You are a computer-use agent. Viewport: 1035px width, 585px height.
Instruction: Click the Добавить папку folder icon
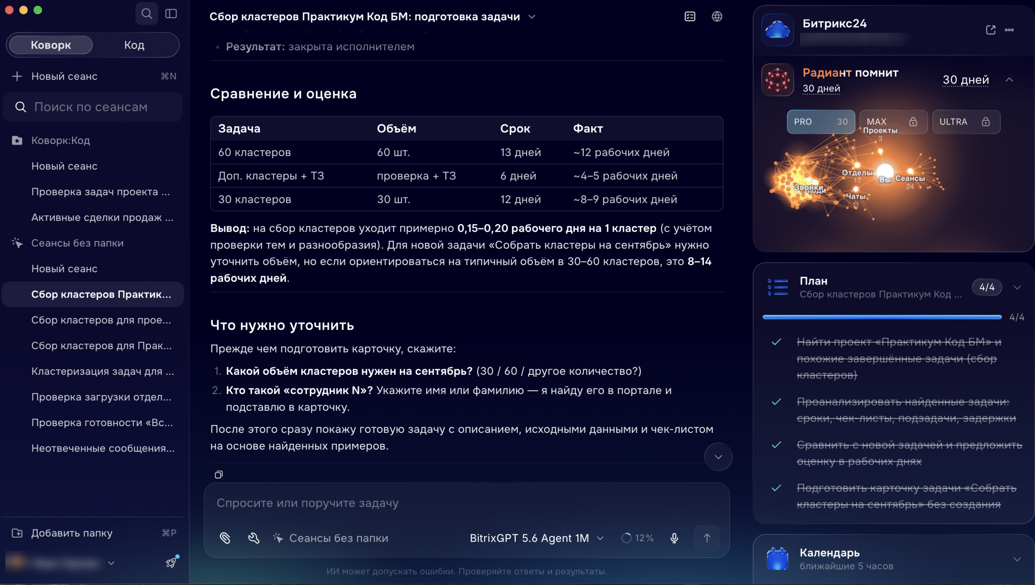click(x=17, y=533)
